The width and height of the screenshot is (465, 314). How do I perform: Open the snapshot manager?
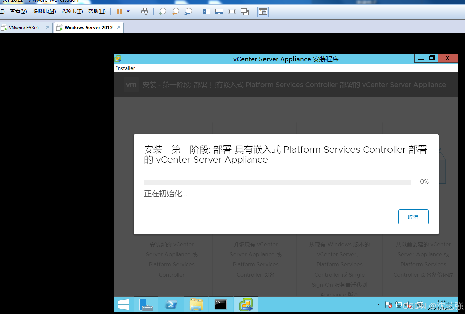tap(188, 12)
